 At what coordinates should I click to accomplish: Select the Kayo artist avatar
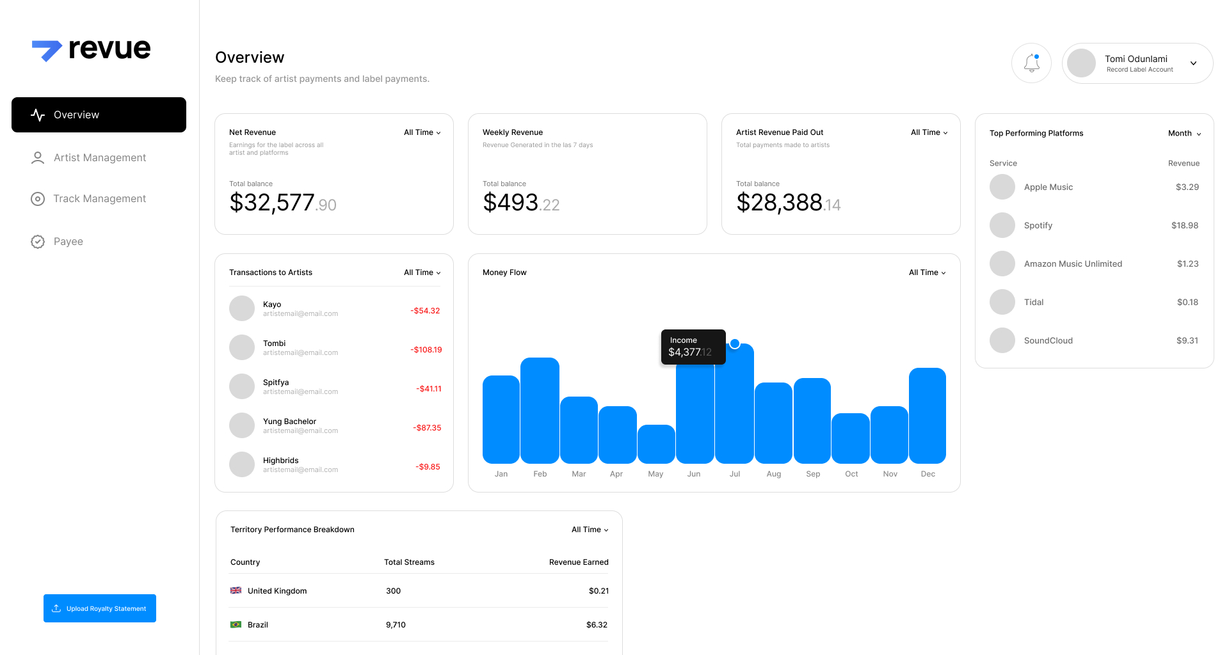click(x=241, y=308)
